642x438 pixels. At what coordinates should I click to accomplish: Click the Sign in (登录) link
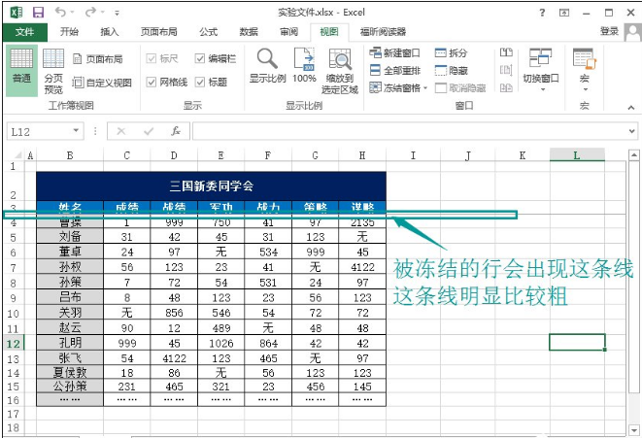click(609, 31)
